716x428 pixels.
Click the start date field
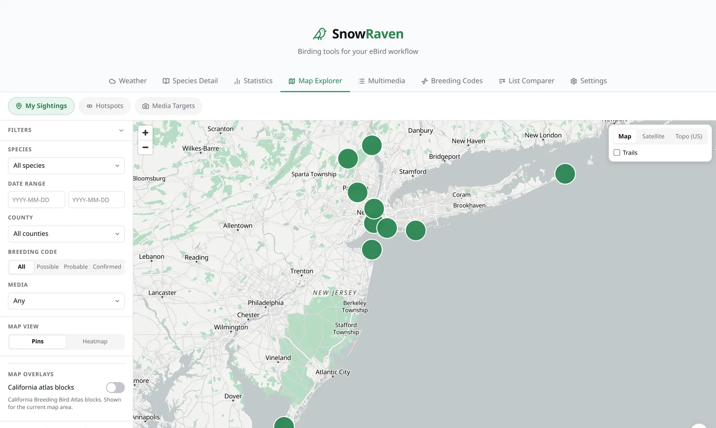[36, 200]
